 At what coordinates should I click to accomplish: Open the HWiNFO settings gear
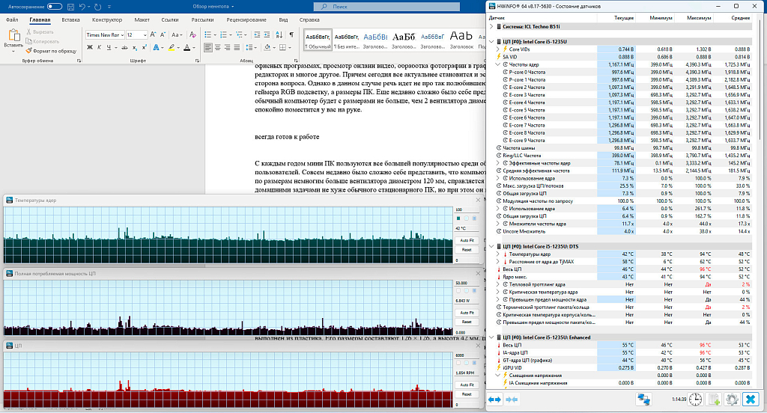click(x=732, y=400)
